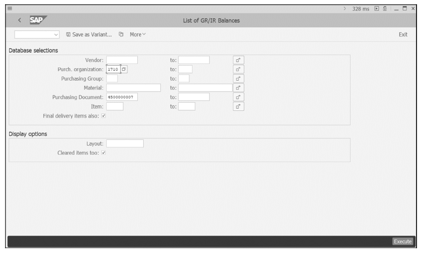The width and height of the screenshot is (422, 253).
Task: Open multiple selection for Material
Action: click(x=238, y=88)
